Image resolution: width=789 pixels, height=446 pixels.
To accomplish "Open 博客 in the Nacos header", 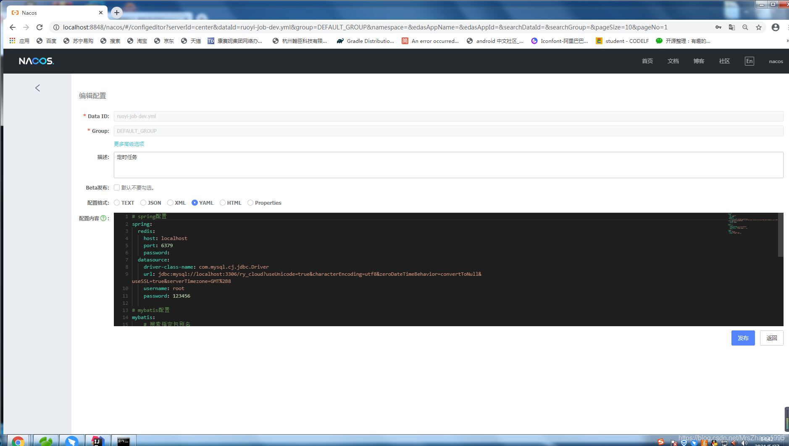I will click(x=699, y=61).
